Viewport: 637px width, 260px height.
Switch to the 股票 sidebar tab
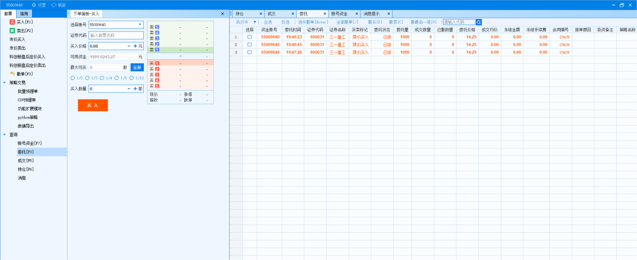tap(8, 14)
